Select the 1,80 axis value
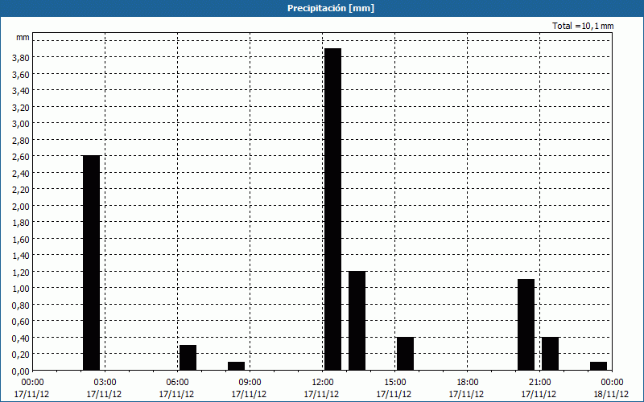The height and width of the screenshot is (402, 644). (21, 223)
